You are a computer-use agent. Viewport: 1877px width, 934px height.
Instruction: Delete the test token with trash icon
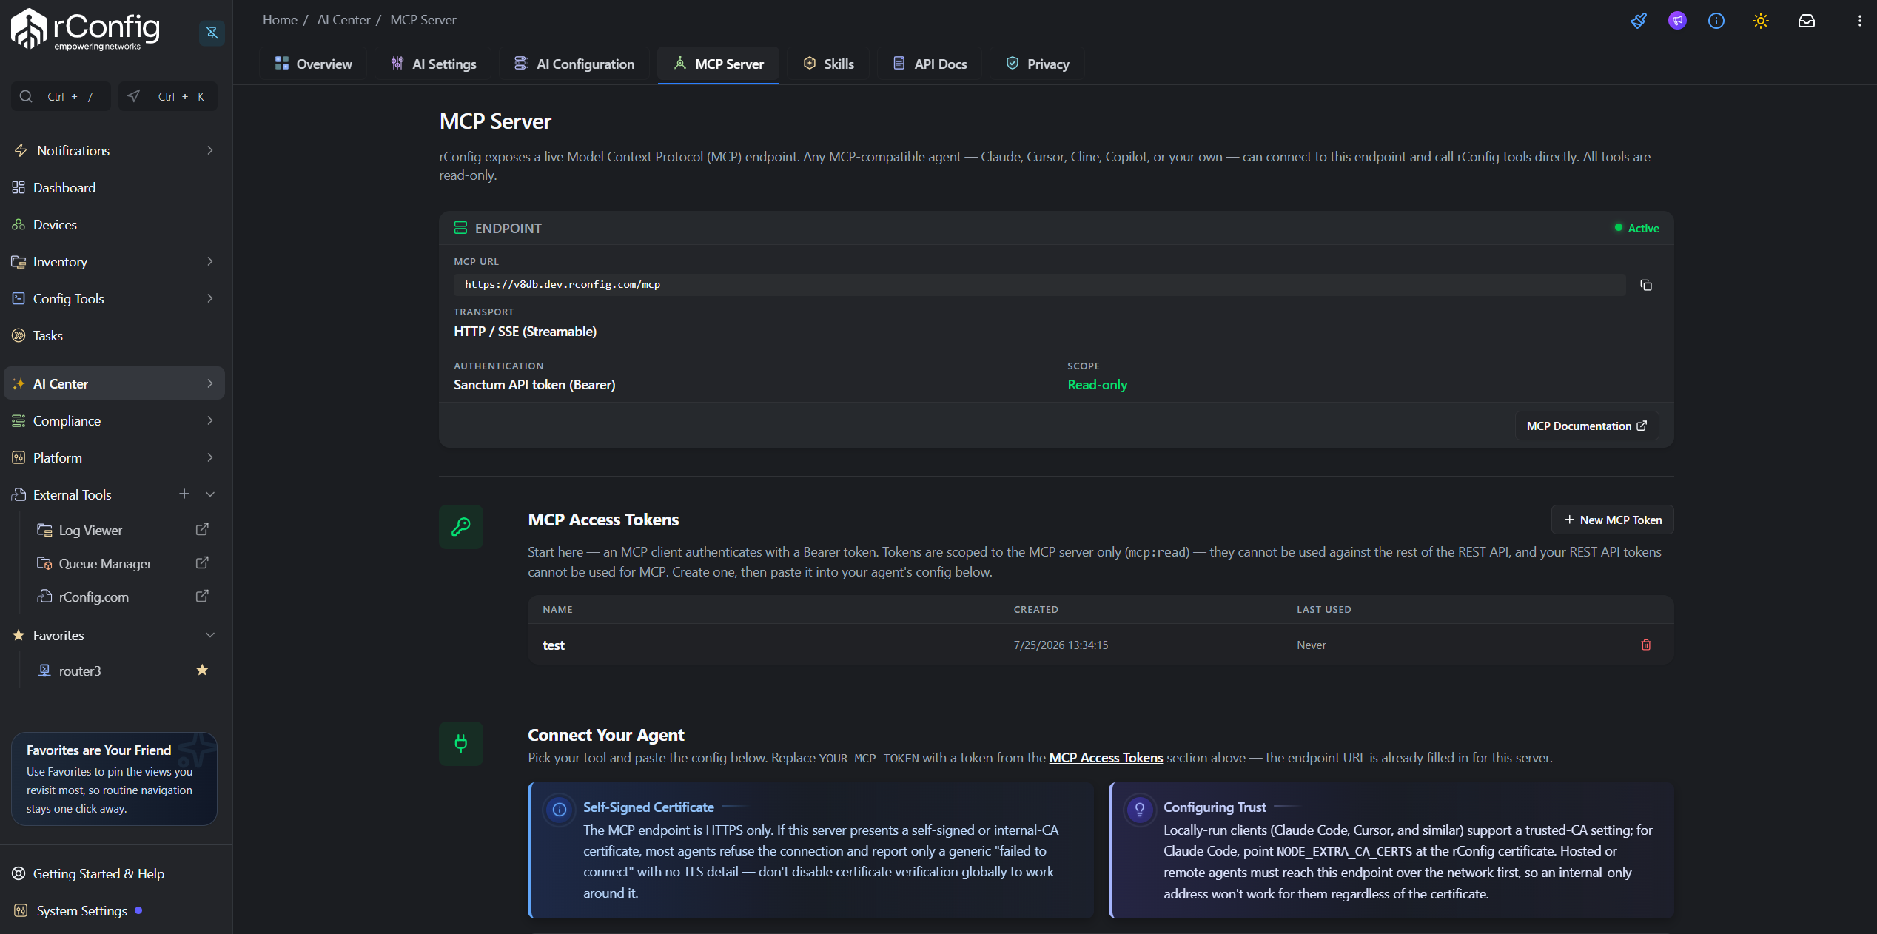coord(1646,645)
